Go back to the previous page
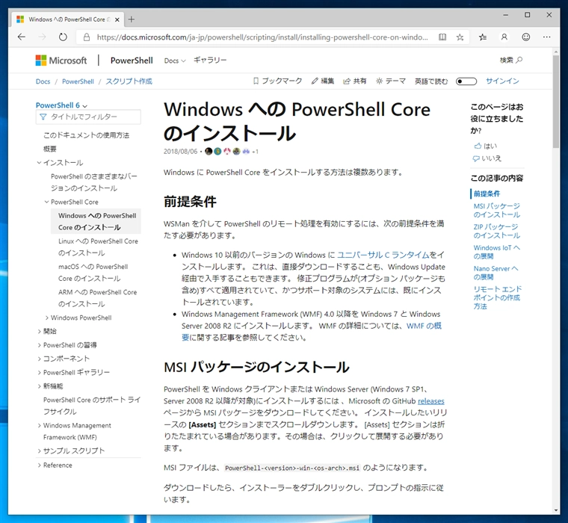The image size is (568, 523). coord(22,37)
